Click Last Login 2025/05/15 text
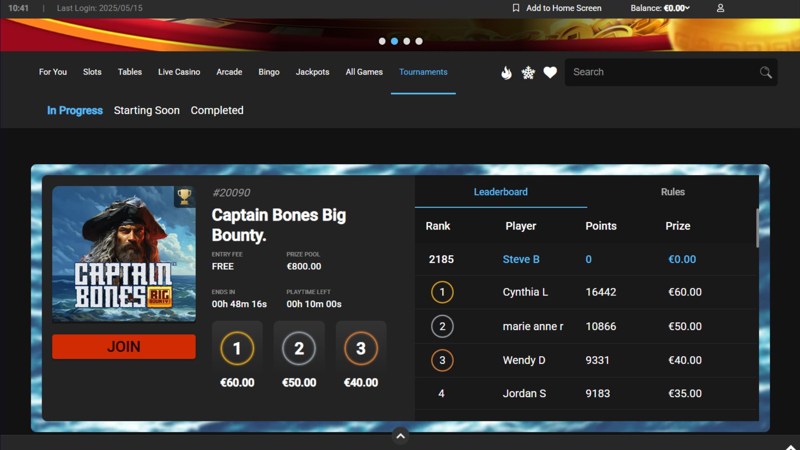The width and height of the screenshot is (800, 450). (x=100, y=8)
